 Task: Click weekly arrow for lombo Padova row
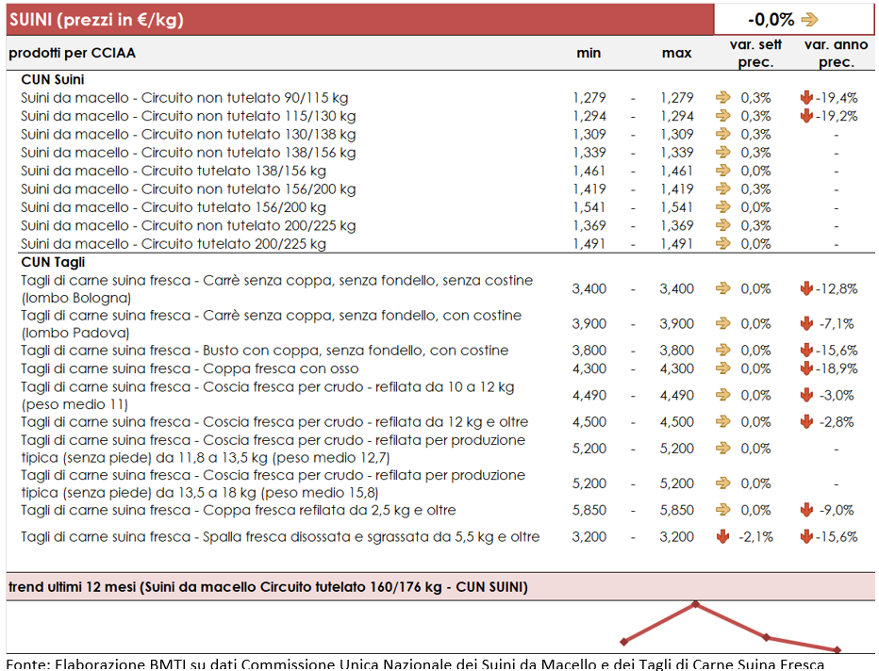pyautogui.click(x=723, y=323)
